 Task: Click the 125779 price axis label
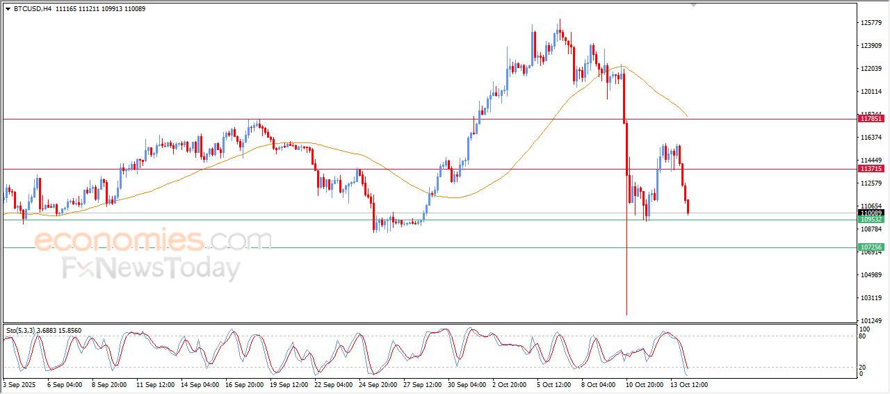click(x=871, y=23)
